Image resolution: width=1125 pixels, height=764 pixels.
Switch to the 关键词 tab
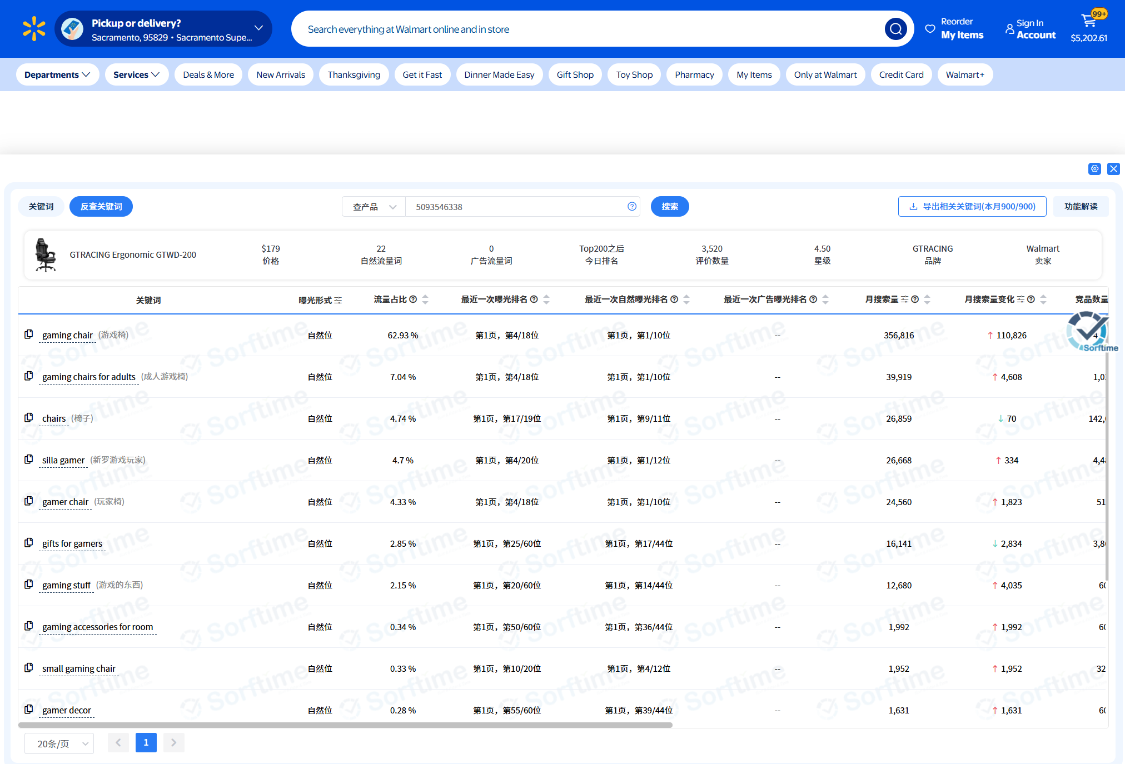[41, 207]
